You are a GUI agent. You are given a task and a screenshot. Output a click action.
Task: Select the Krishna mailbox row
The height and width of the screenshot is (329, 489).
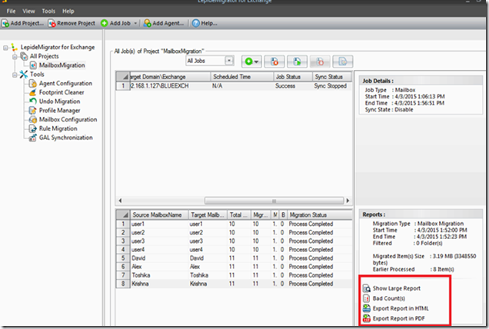coord(234,284)
